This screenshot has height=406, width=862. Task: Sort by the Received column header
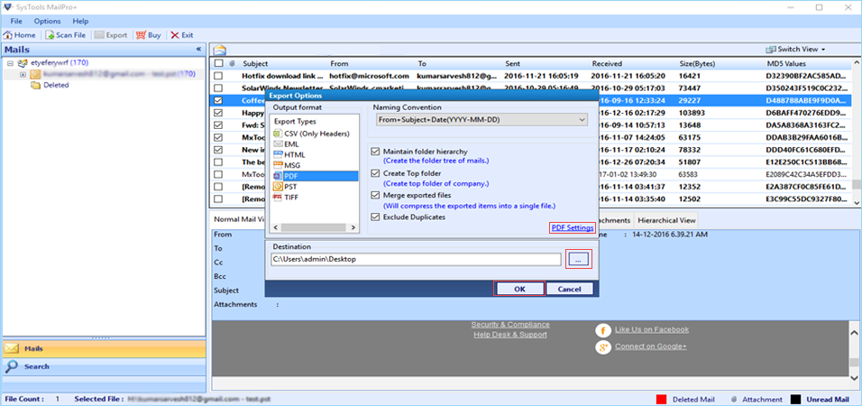[x=607, y=64]
